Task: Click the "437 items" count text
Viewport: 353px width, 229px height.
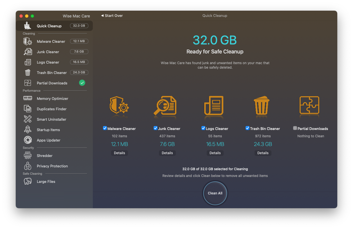Action: click(x=167, y=136)
